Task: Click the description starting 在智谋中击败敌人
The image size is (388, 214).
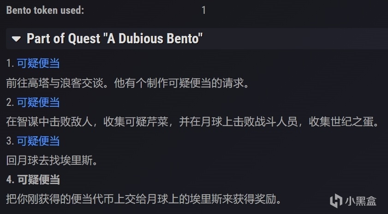Action: tap(192, 121)
